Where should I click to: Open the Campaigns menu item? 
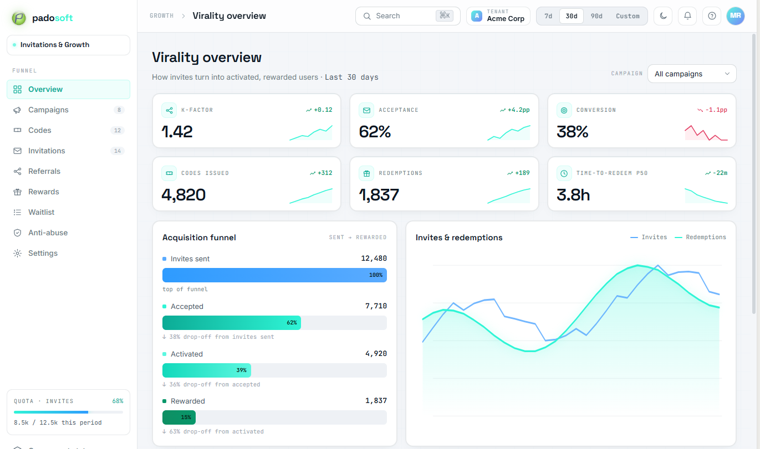click(x=68, y=110)
